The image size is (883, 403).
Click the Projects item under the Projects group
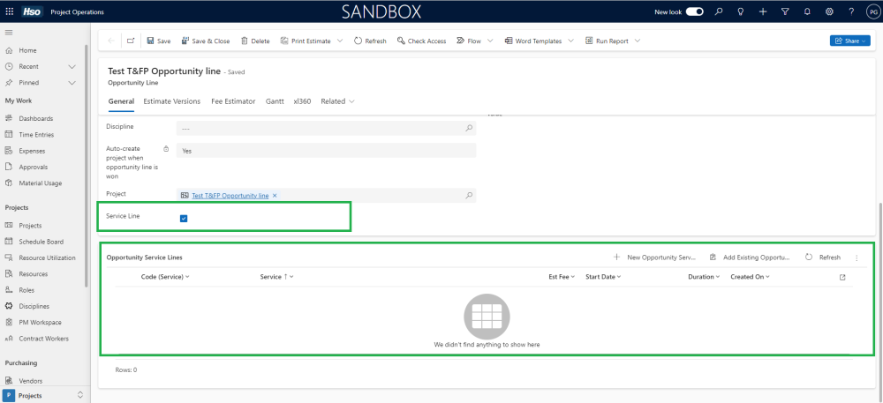30,226
